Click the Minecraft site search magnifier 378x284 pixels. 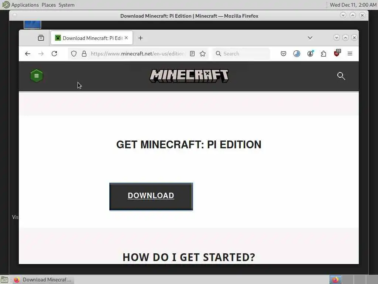[341, 76]
